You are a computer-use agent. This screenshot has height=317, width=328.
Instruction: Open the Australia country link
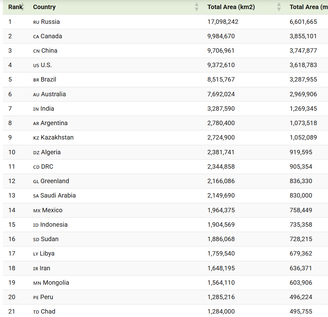coord(53,94)
